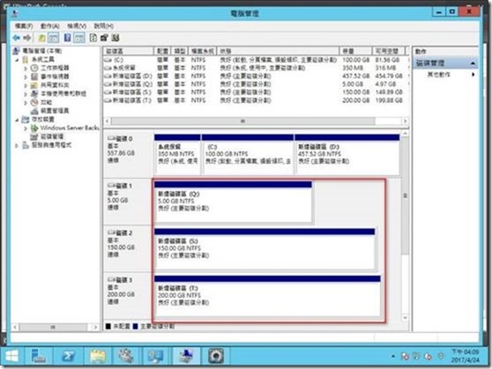Expand the 效能 node arrow
The image size is (492, 369).
(26, 102)
